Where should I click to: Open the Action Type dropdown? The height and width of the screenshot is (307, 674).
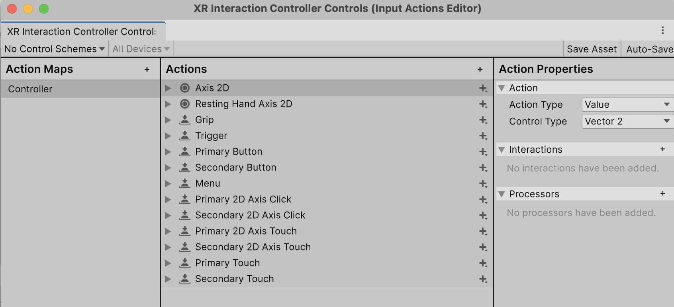click(627, 104)
